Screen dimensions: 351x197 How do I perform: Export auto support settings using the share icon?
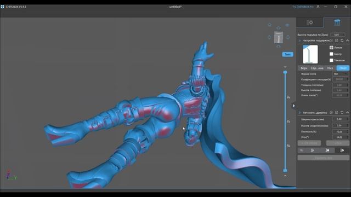[337, 112]
